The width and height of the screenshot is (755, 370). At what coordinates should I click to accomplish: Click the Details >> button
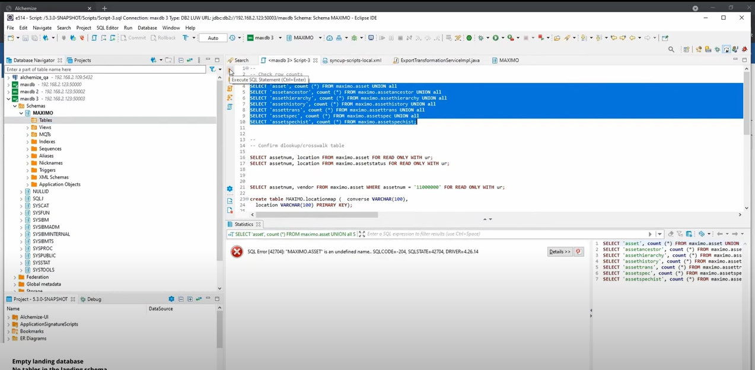pyautogui.click(x=559, y=252)
